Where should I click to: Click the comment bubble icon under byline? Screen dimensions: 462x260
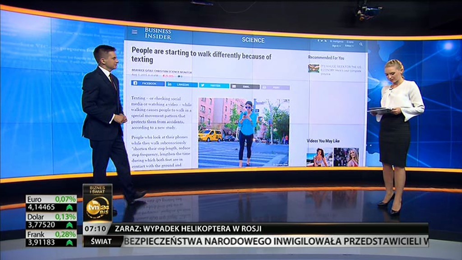(x=179, y=76)
